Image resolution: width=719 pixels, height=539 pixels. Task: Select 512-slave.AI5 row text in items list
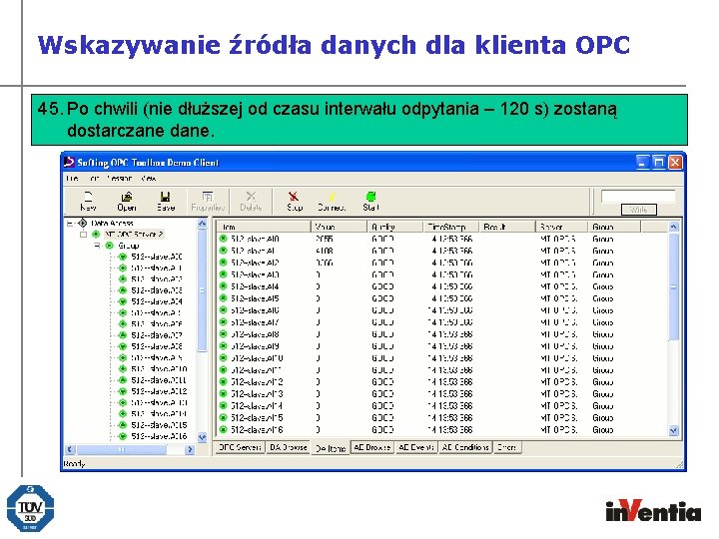pyautogui.click(x=255, y=298)
